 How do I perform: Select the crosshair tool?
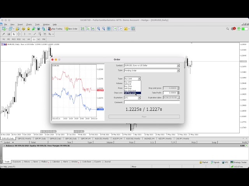click(x=19, y=34)
